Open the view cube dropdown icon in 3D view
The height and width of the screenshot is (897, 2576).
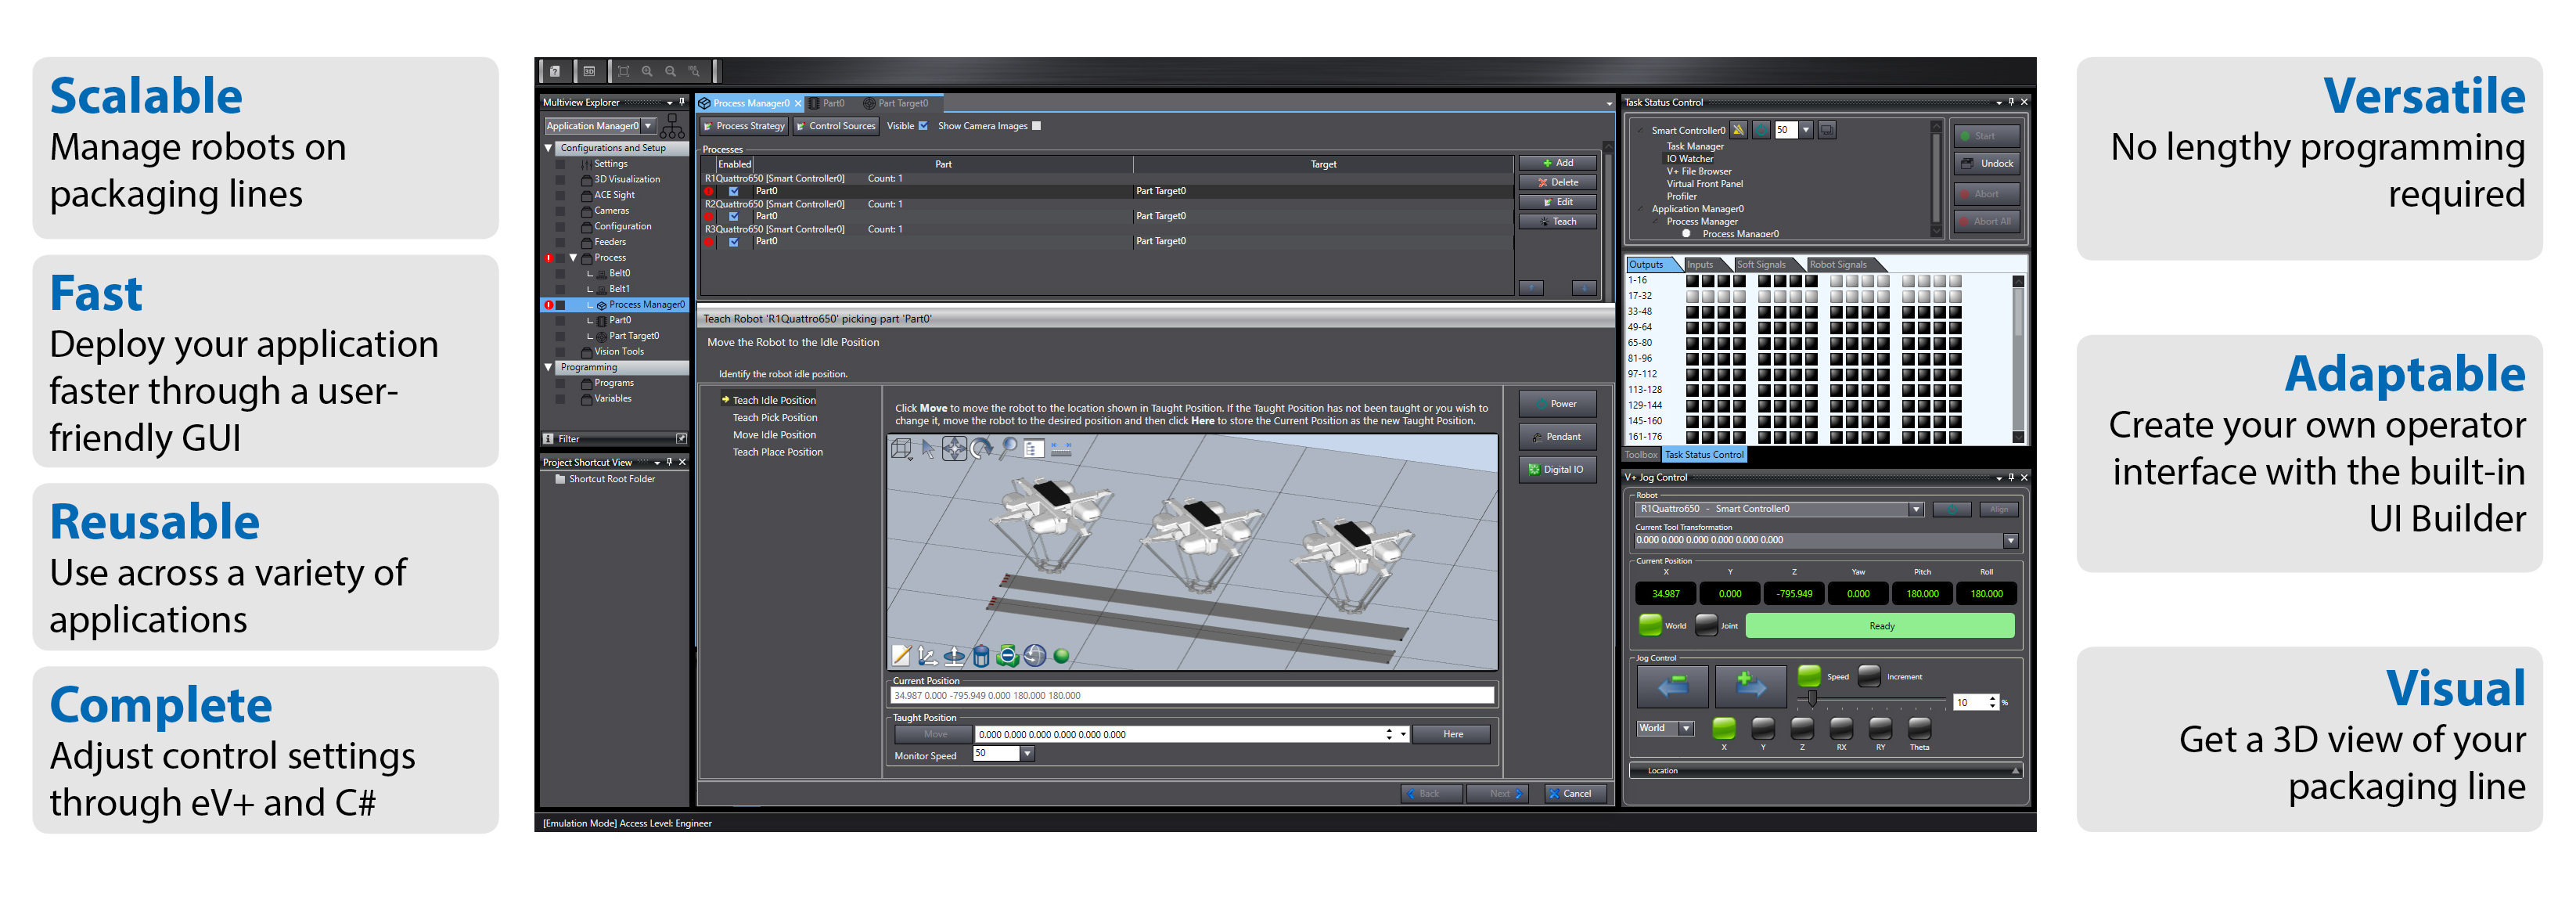click(902, 449)
